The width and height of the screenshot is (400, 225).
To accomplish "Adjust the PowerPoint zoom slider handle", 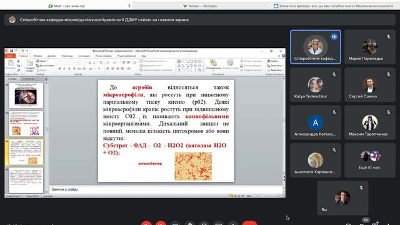I will click(263, 196).
